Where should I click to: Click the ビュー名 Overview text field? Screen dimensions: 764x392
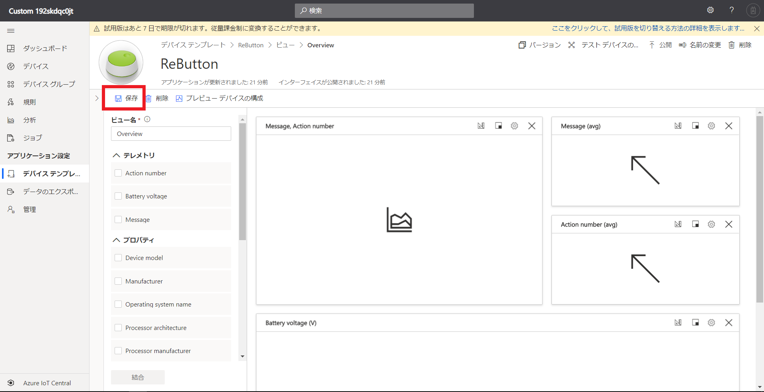click(171, 134)
